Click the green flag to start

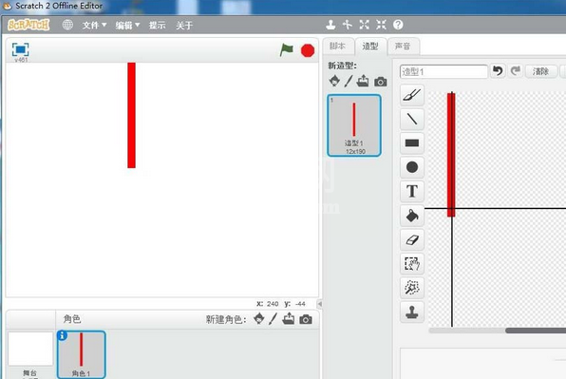coord(287,50)
